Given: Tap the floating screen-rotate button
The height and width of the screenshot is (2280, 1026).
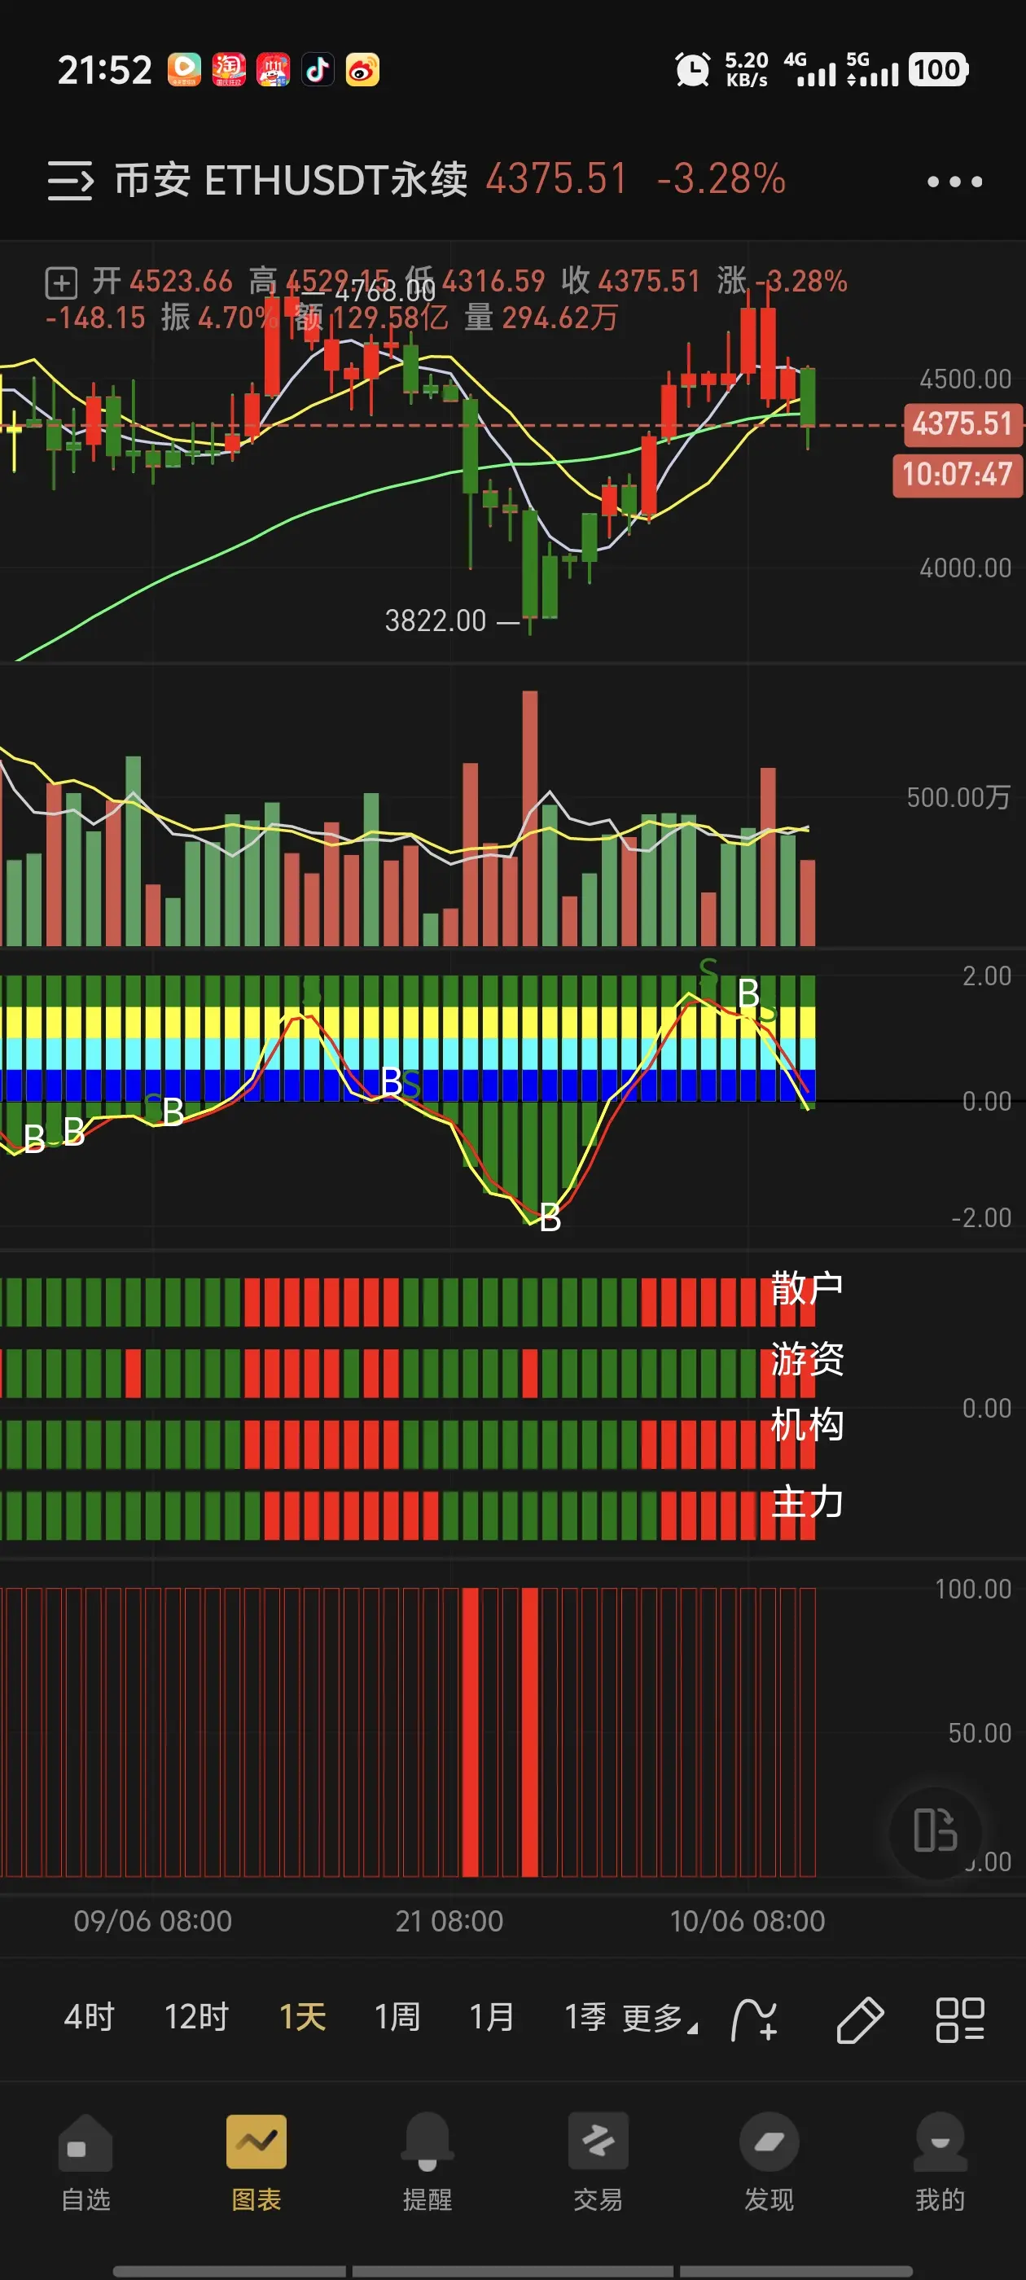Looking at the screenshot, I should coord(935,1831).
